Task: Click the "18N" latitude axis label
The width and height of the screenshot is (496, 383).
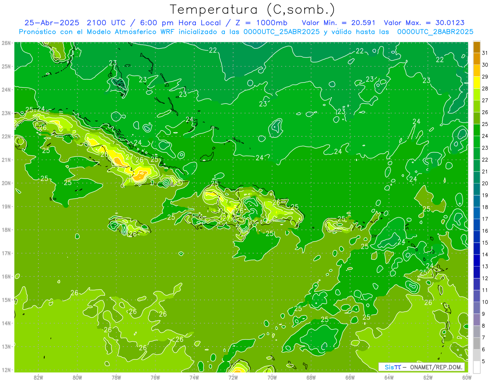Action: [6, 230]
